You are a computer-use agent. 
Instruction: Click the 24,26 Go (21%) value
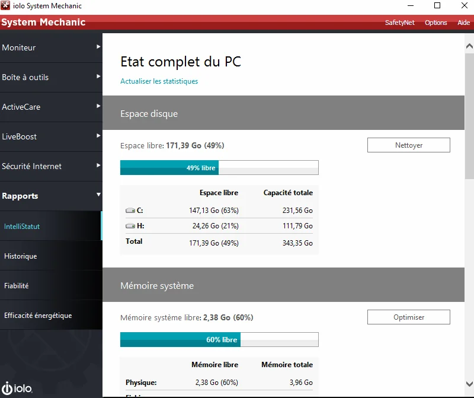(215, 226)
